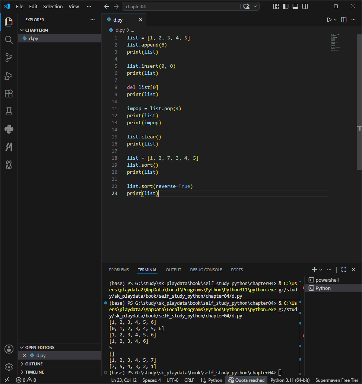The image size is (362, 384).
Task: Open Run and Debug view
Action: click(x=9, y=76)
